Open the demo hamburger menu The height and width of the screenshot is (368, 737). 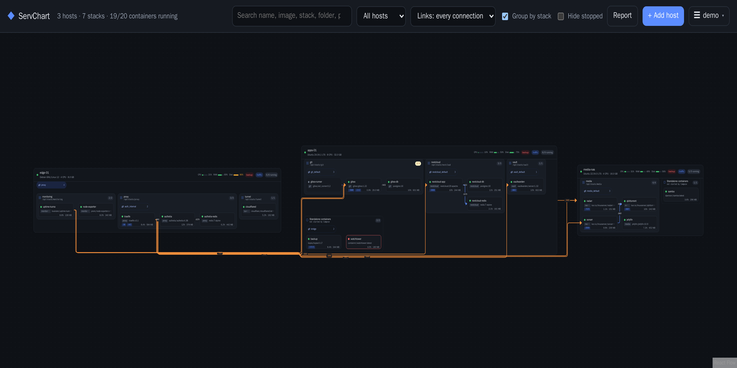(709, 16)
